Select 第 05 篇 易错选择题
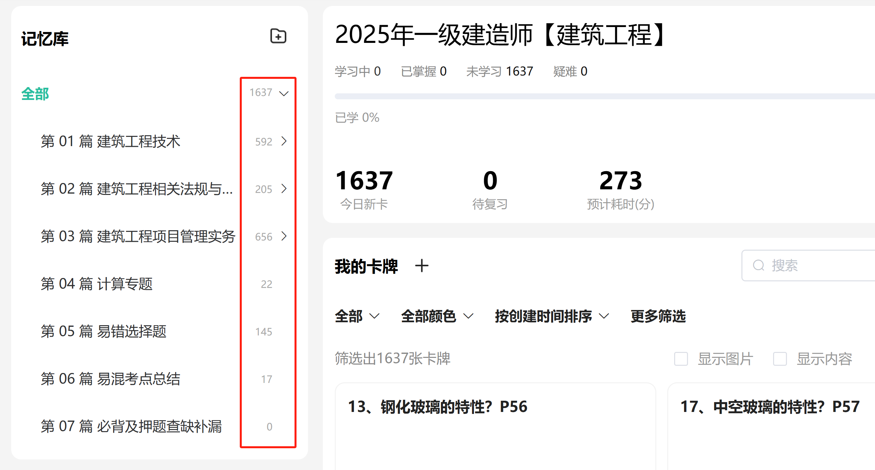Viewport: 875px width, 470px height. 104,331
